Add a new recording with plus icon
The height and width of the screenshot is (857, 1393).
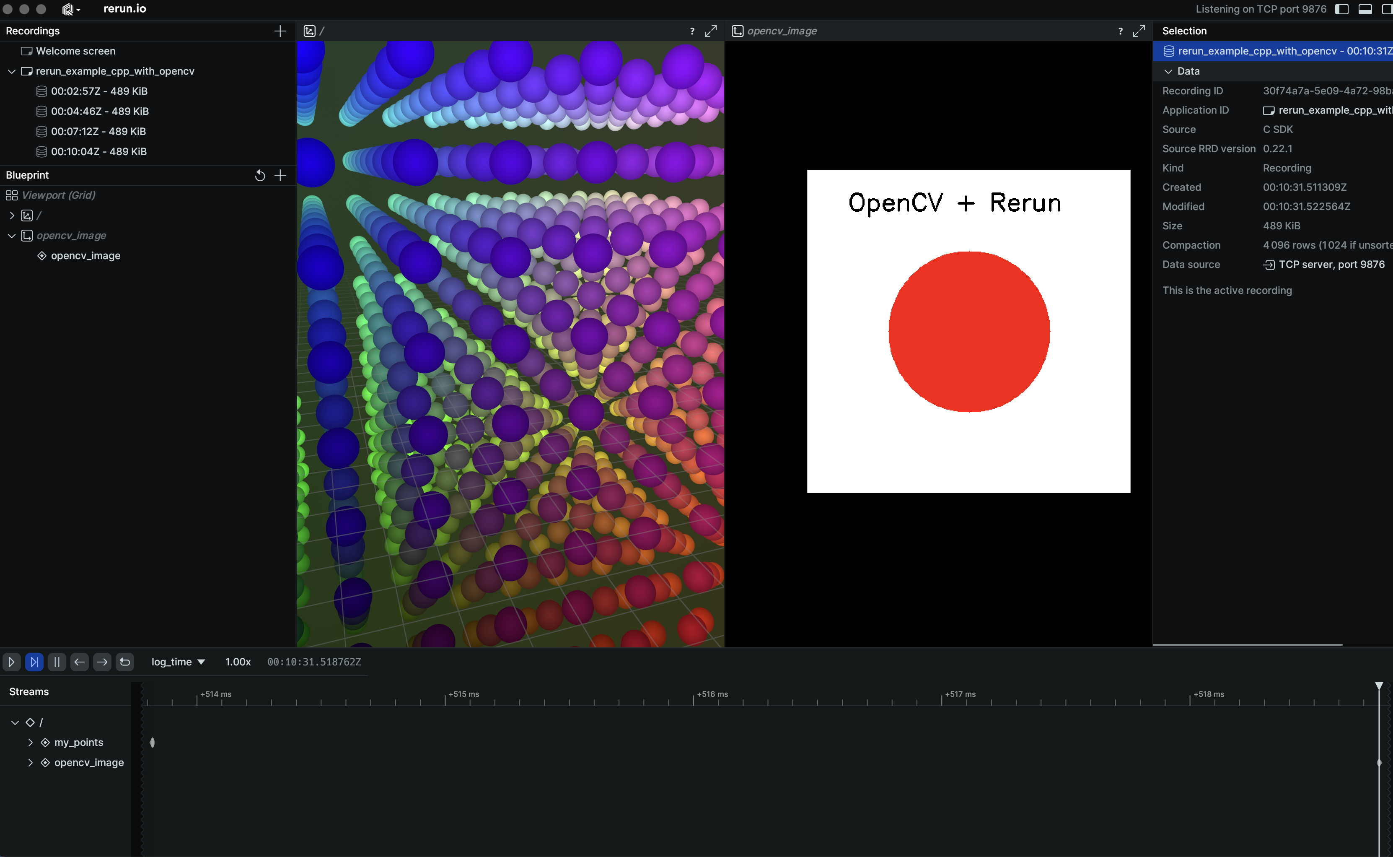point(280,31)
